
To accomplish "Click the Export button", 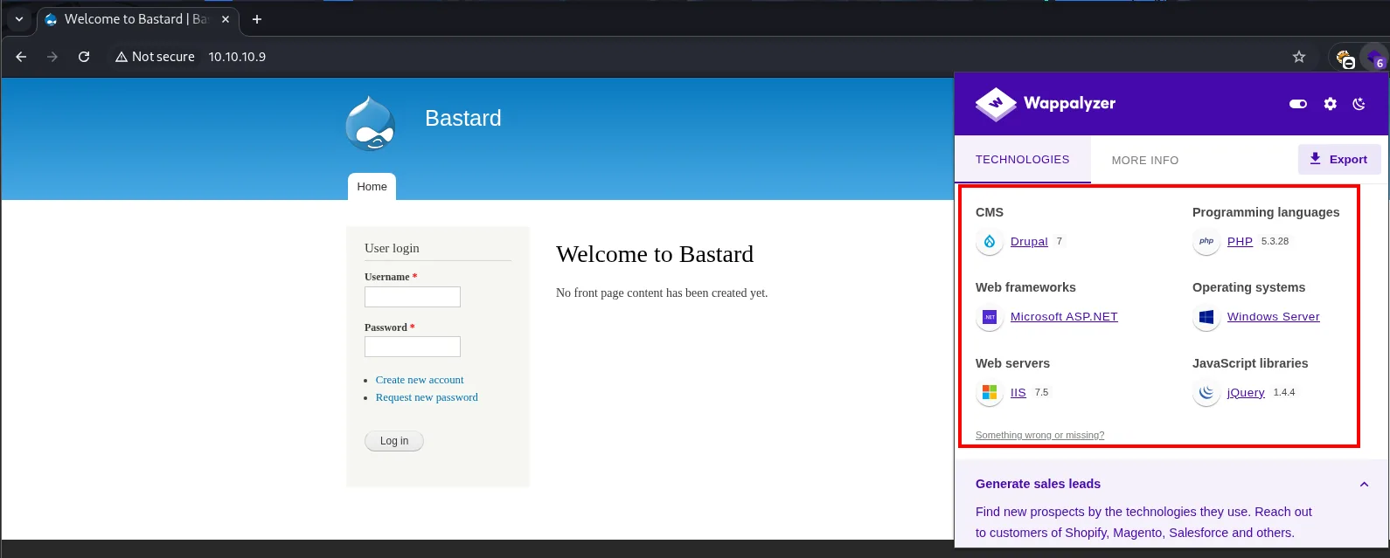I will click(1339, 160).
